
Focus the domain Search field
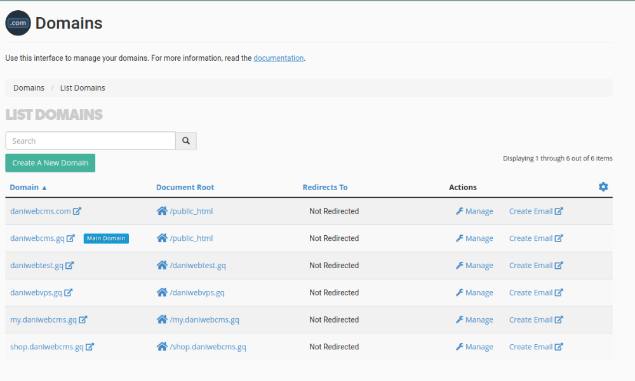[90, 141]
